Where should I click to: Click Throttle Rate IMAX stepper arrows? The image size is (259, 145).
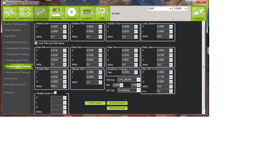[x=65, y=86]
